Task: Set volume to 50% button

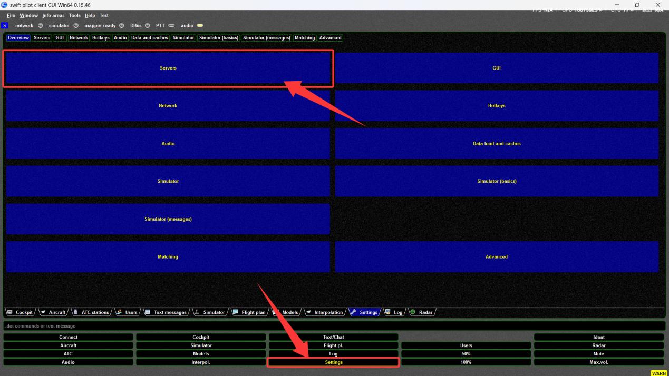Action: (466, 354)
